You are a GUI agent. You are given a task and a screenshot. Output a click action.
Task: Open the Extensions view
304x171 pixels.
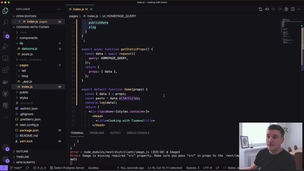5,70
